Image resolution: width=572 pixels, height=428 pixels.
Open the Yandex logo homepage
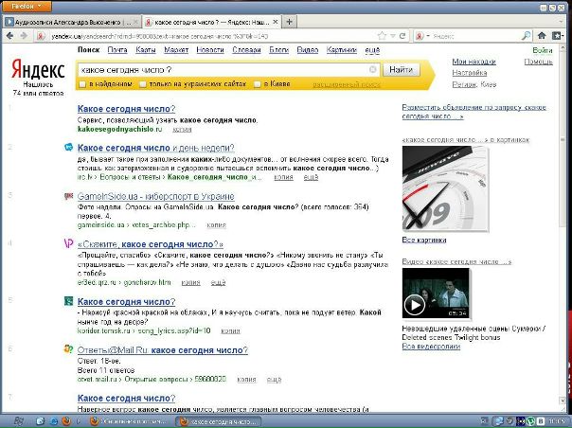click(x=38, y=70)
